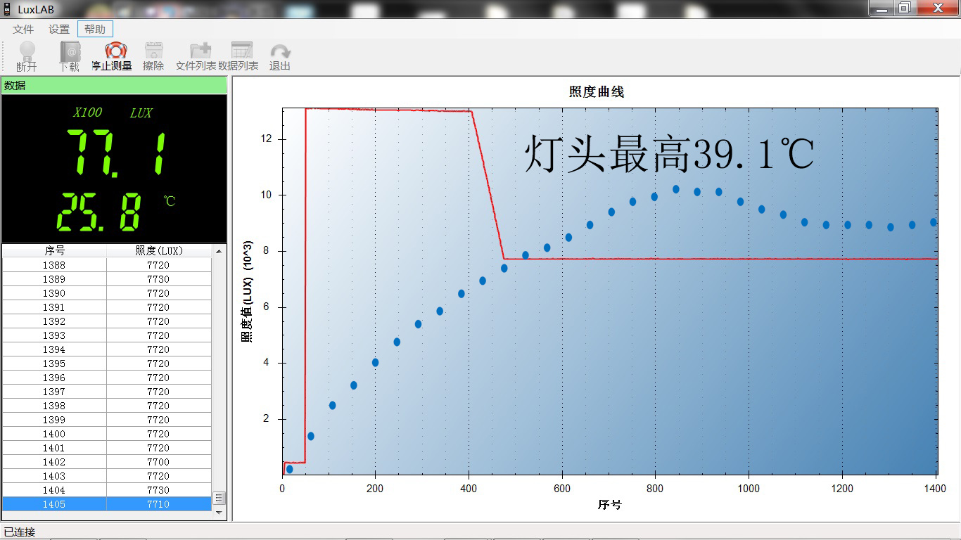The height and width of the screenshot is (540, 961).
Task: Click the X100 indicator on display
Action: point(88,112)
